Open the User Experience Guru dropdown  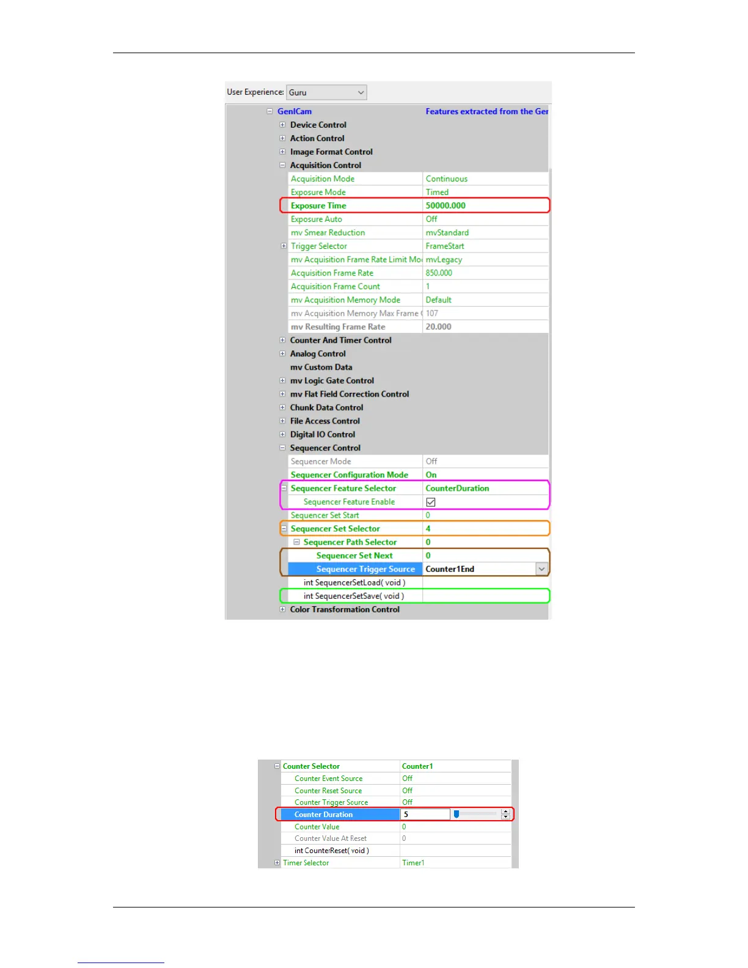tap(327, 92)
